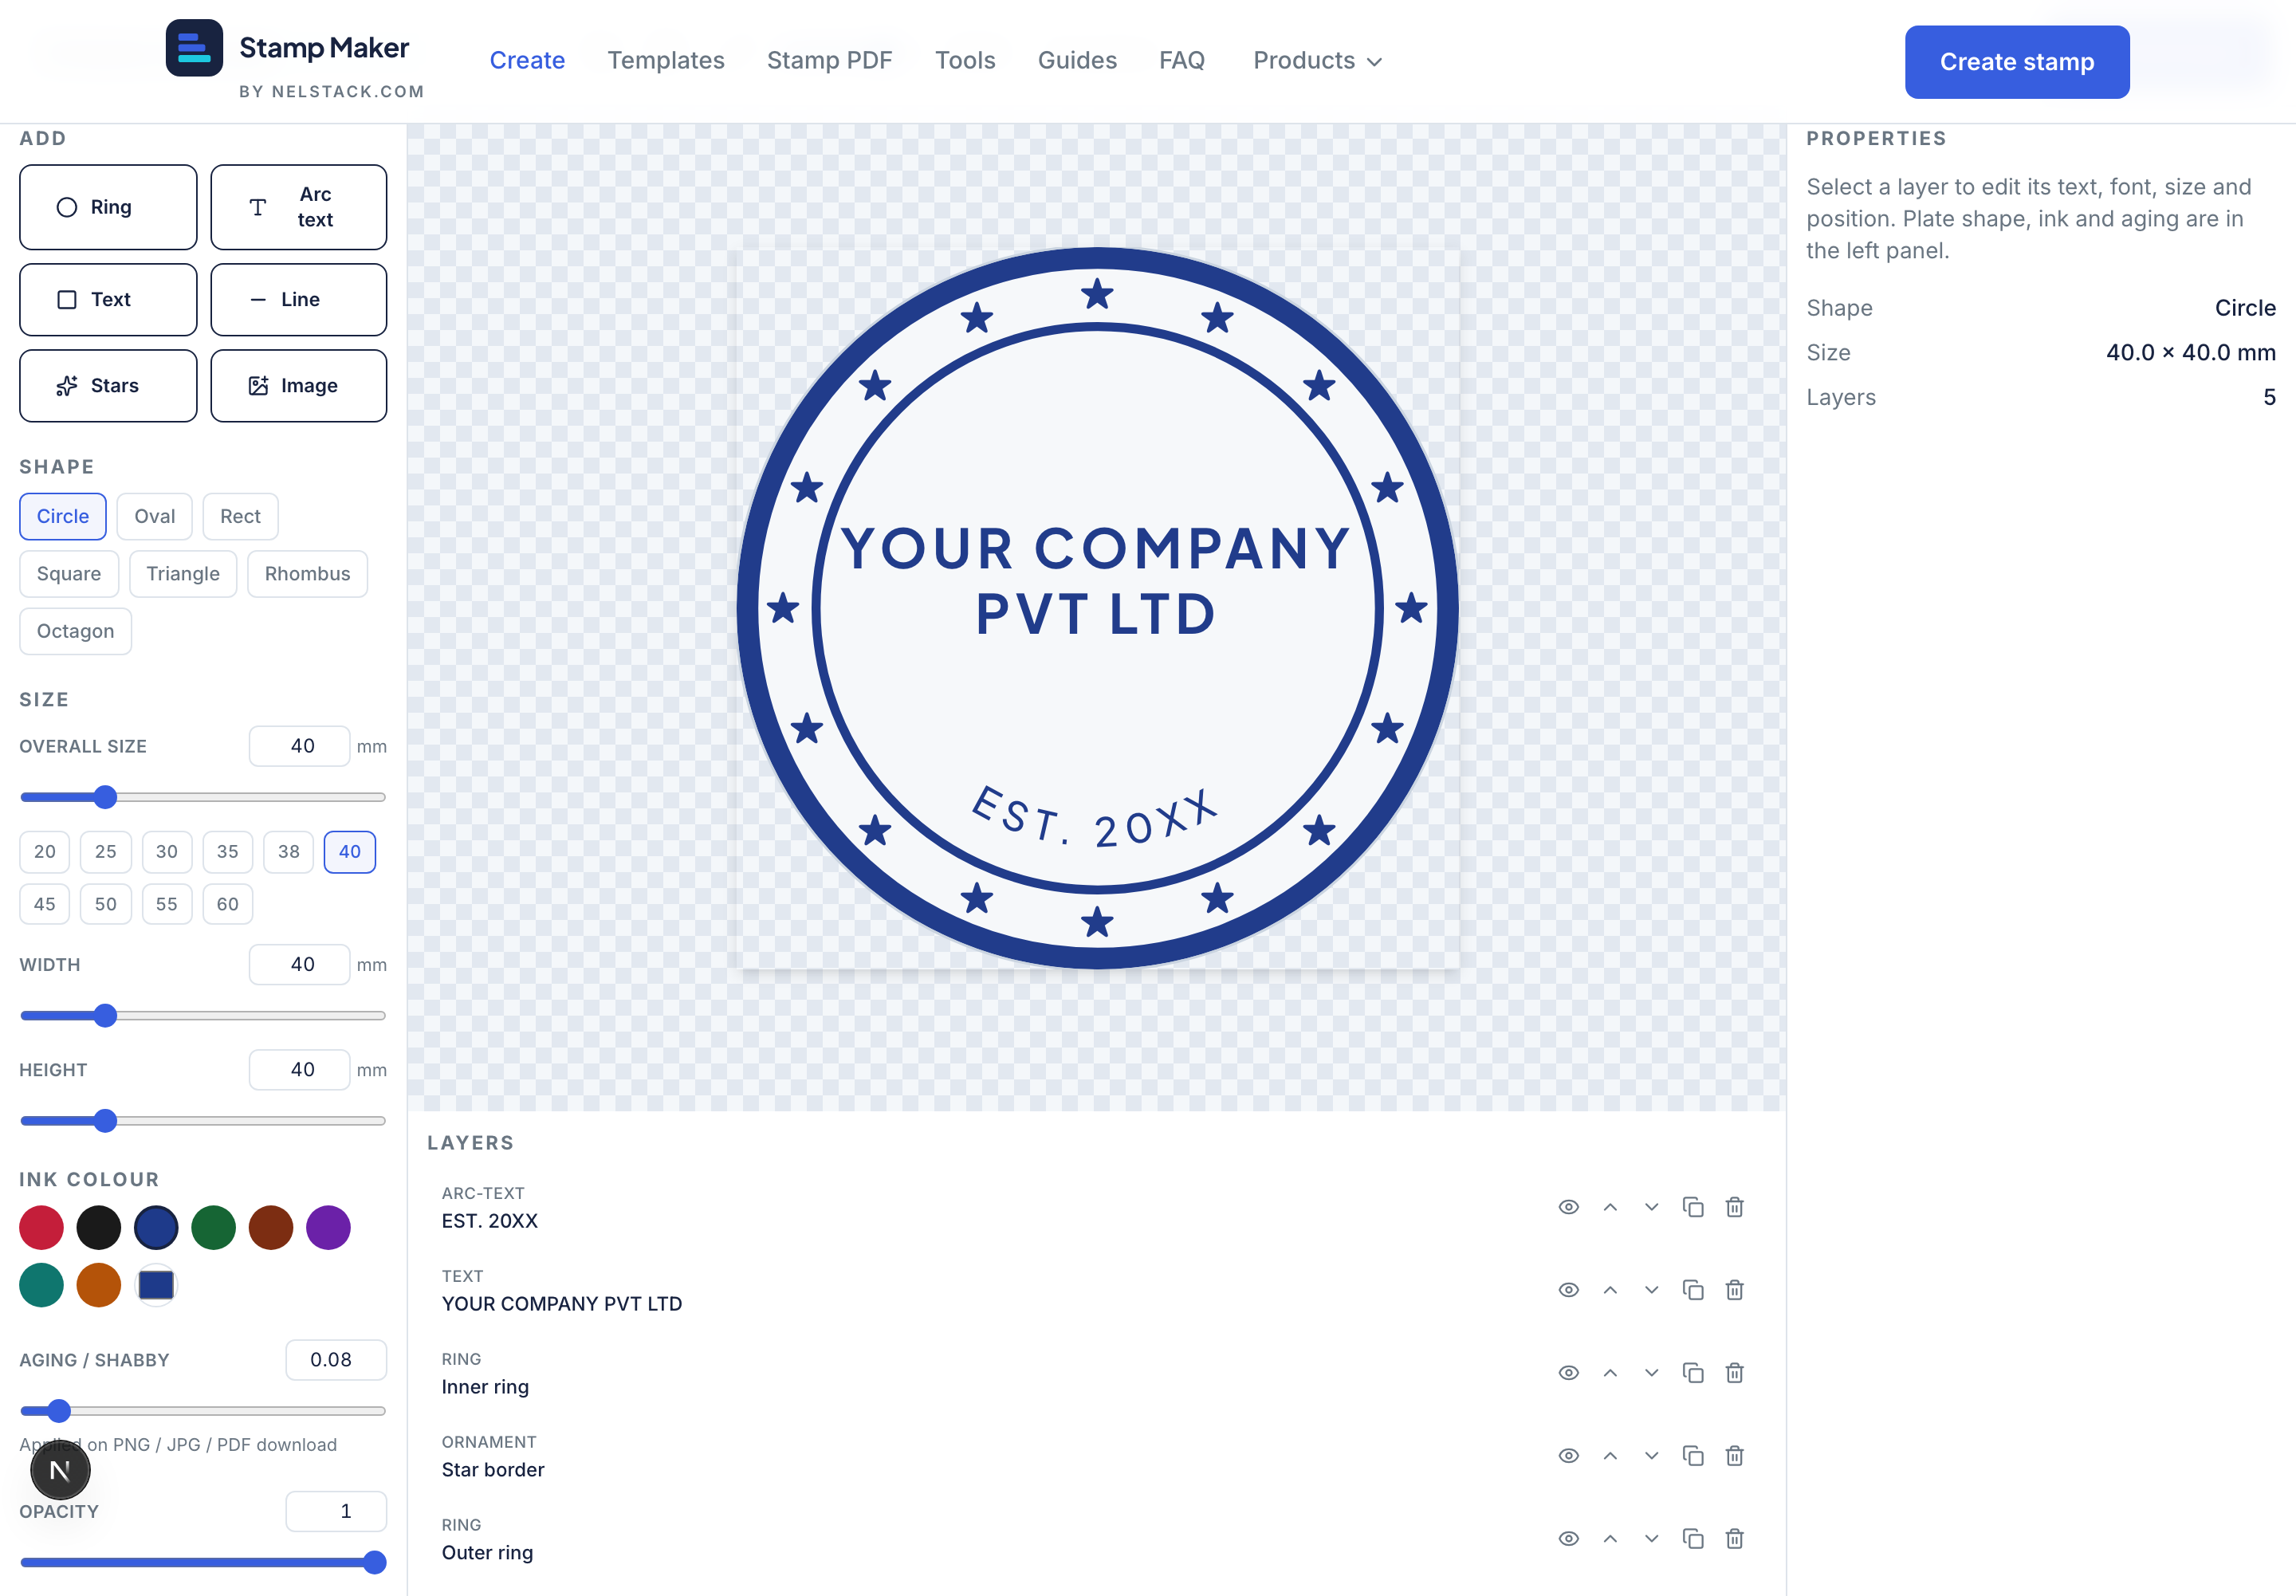Screen dimensions: 2296x1596
Task: Select the Oval shape option
Action: tap(154, 517)
